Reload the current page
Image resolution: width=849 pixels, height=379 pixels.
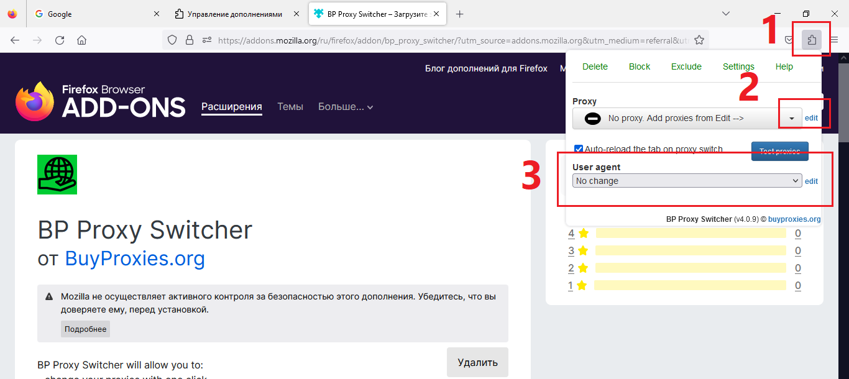[x=60, y=40]
